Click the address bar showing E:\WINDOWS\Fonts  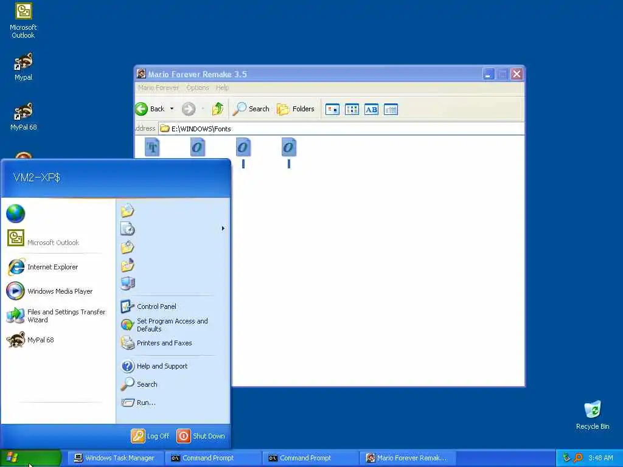(341, 129)
